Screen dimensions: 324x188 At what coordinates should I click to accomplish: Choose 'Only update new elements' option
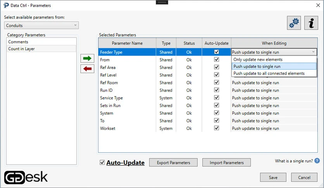coord(274,59)
